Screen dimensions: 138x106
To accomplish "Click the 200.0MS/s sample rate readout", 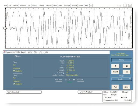I will (x=114, y=92).
